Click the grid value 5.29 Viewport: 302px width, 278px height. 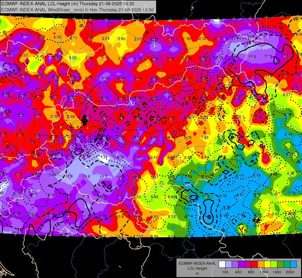click(188, 137)
